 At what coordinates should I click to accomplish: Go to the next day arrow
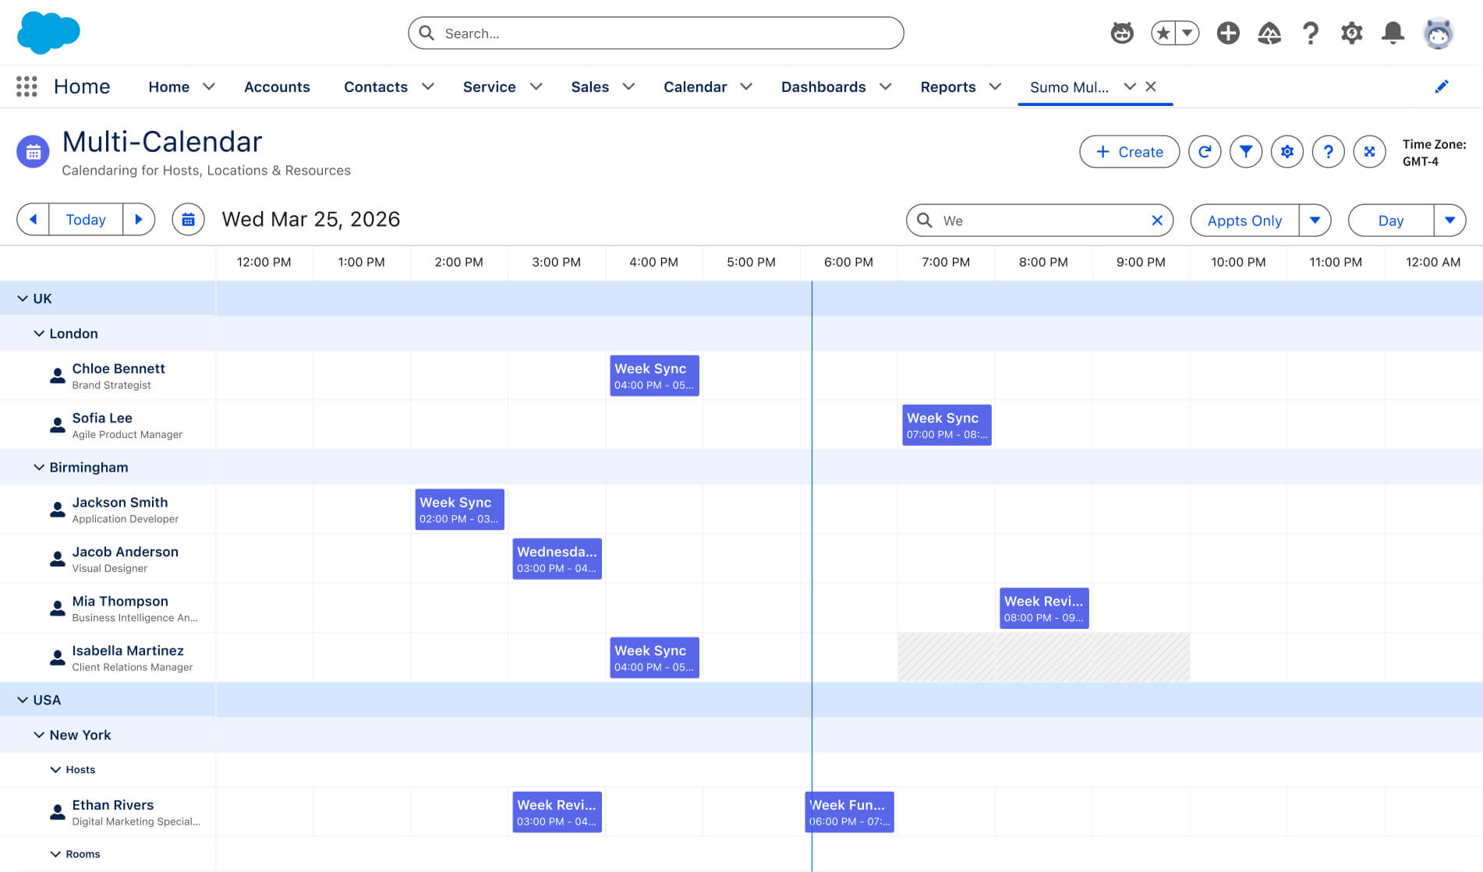pyautogui.click(x=139, y=220)
